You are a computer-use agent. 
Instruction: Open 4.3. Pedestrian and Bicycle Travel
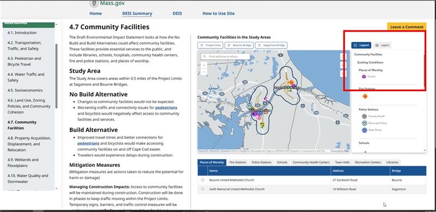coord(24,61)
